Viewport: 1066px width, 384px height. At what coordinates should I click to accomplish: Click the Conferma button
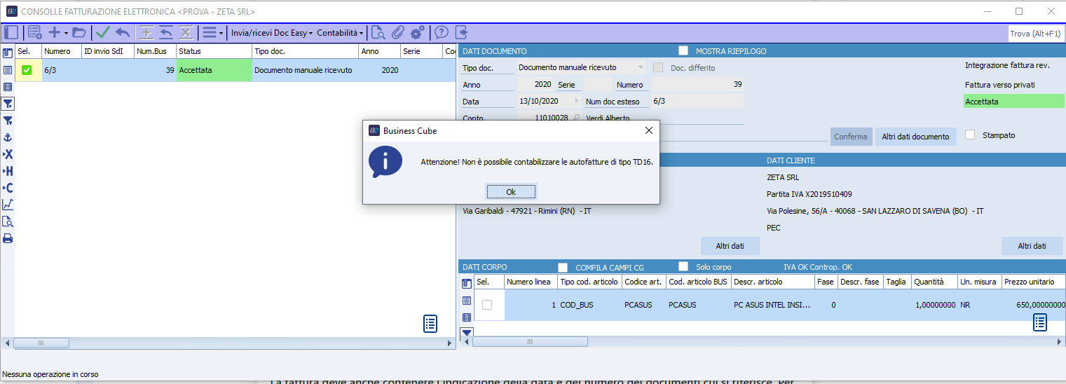pos(851,137)
